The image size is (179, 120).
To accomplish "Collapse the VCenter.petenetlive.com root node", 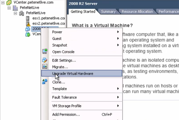I will pyautogui.click(x=3, y=3).
